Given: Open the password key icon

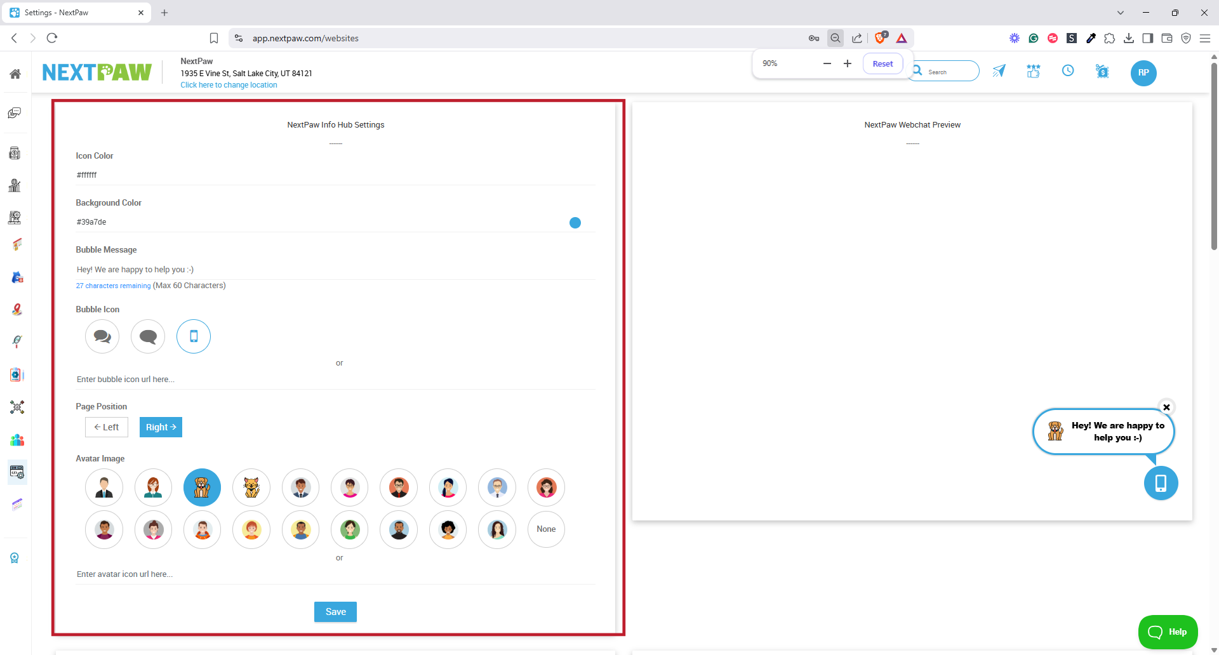Looking at the screenshot, I should click(814, 38).
